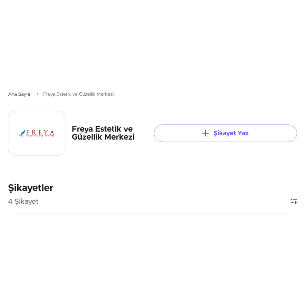Viewport: 305px width, 305px height.
Task: Click the Freya Estetik ve company title
Action: point(102,129)
